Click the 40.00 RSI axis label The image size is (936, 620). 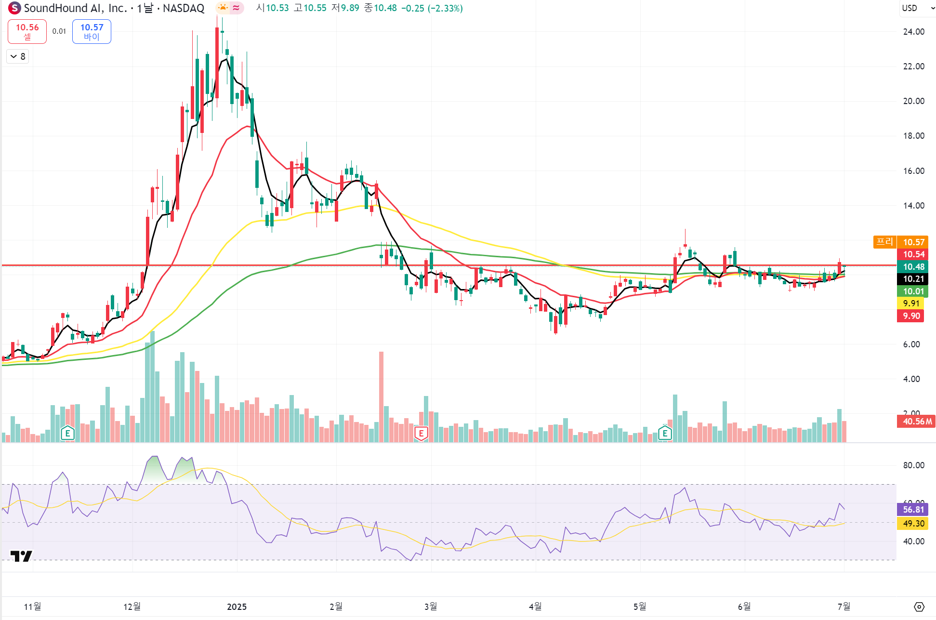click(x=913, y=541)
